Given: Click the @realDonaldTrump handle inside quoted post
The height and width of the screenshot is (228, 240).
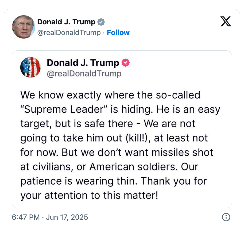Looking at the screenshot, I should (84, 73).
